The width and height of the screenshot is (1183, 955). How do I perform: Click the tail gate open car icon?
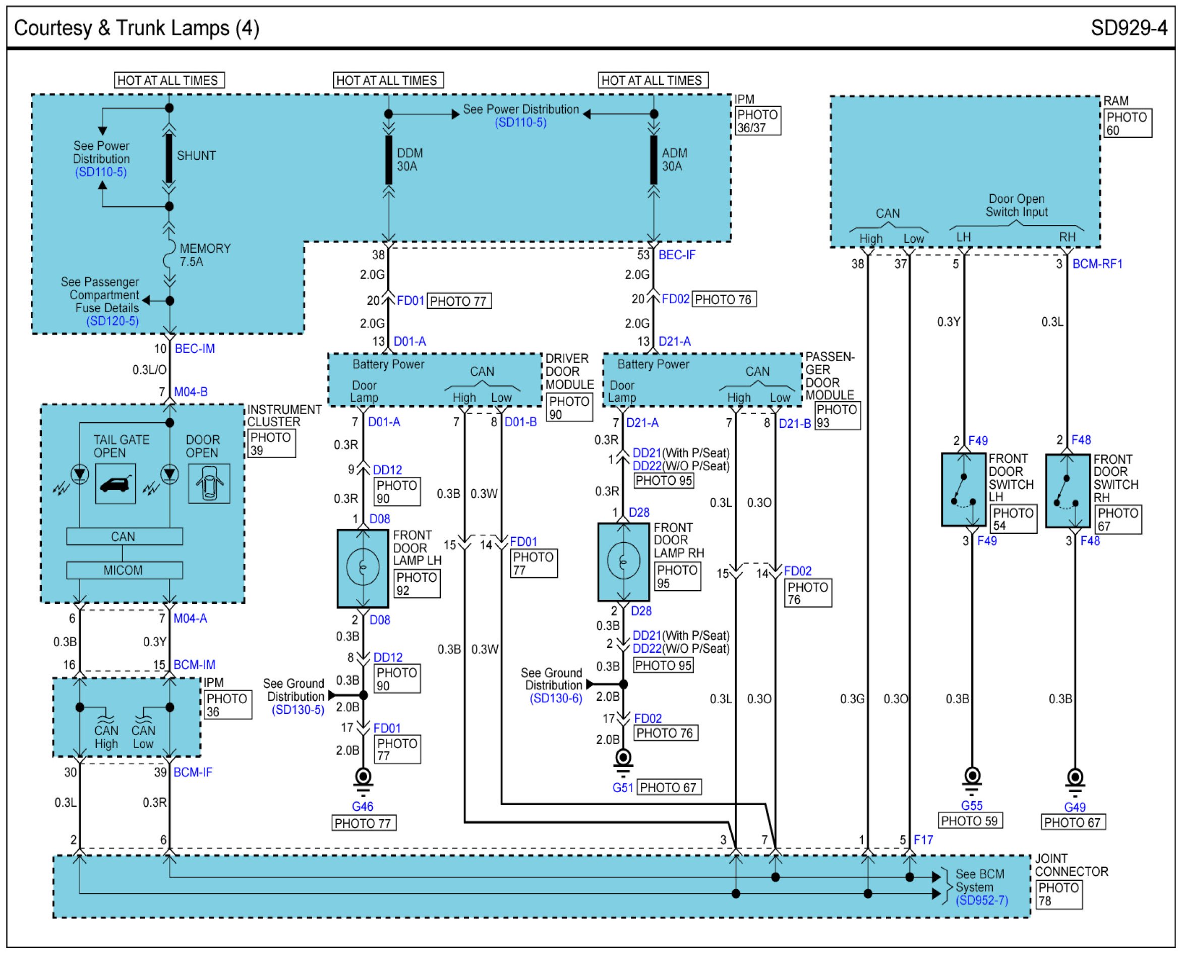[115, 483]
